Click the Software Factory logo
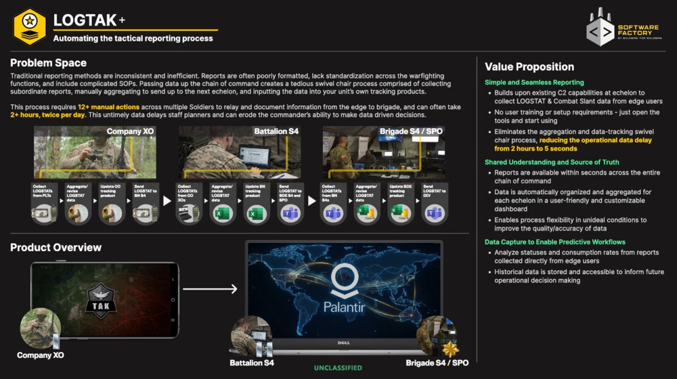677x379 pixels. coord(624,27)
